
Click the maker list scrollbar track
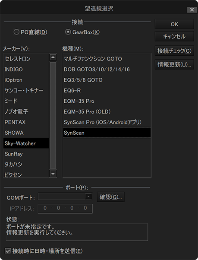pyautogui.click(x=53, y=115)
